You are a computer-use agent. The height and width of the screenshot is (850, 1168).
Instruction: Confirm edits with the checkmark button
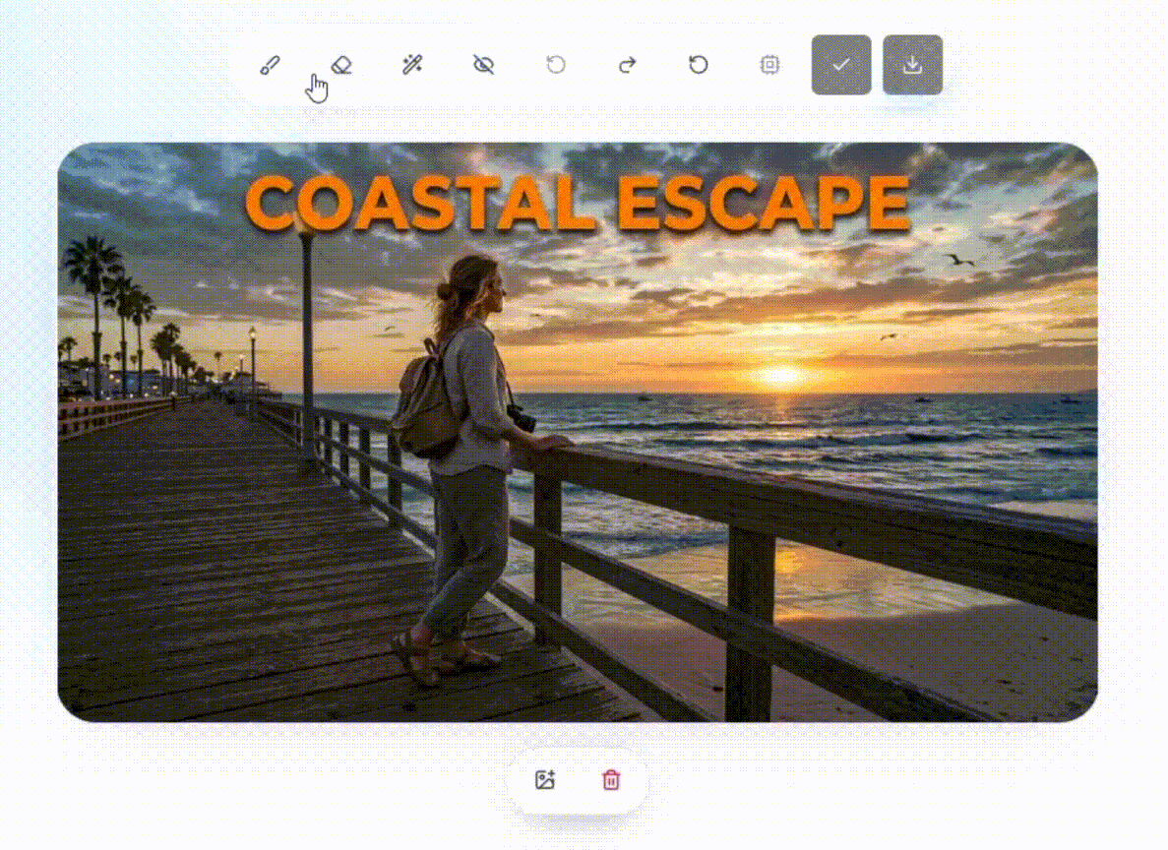pyautogui.click(x=841, y=65)
